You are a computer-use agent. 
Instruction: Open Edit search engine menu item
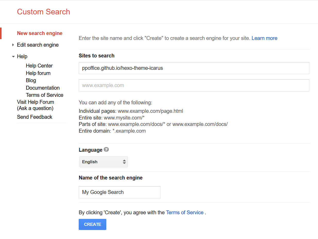(x=38, y=45)
